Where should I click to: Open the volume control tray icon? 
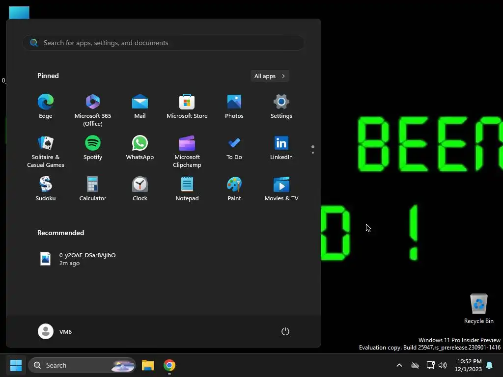pyautogui.click(x=443, y=365)
